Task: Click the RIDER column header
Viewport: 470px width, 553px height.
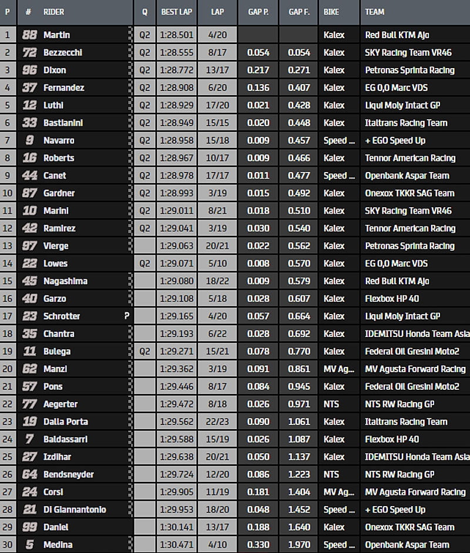Action: (x=53, y=11)
